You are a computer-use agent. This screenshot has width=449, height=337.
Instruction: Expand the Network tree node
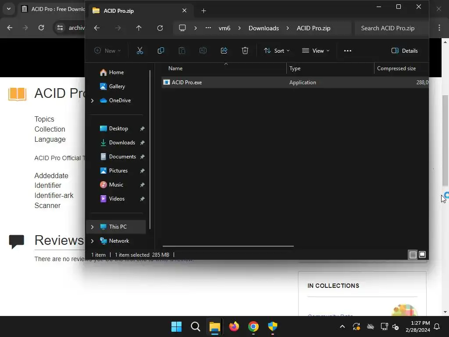coord(92,241)
